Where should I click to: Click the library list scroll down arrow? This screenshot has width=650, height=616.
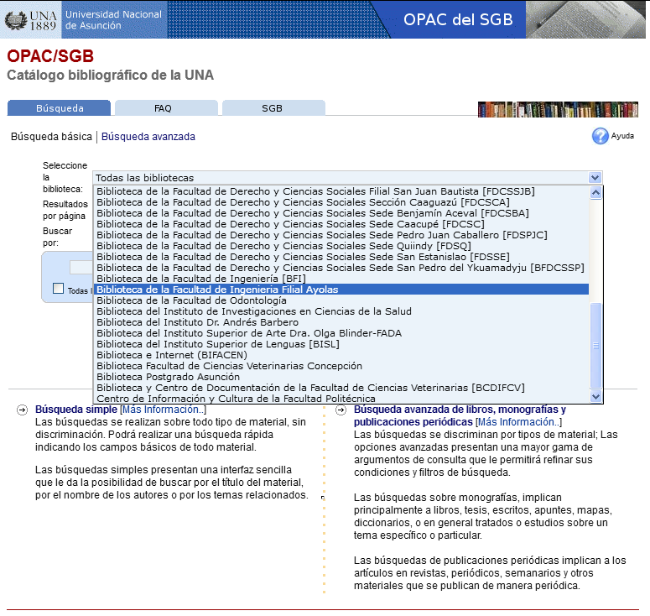[x=595, y=397]
